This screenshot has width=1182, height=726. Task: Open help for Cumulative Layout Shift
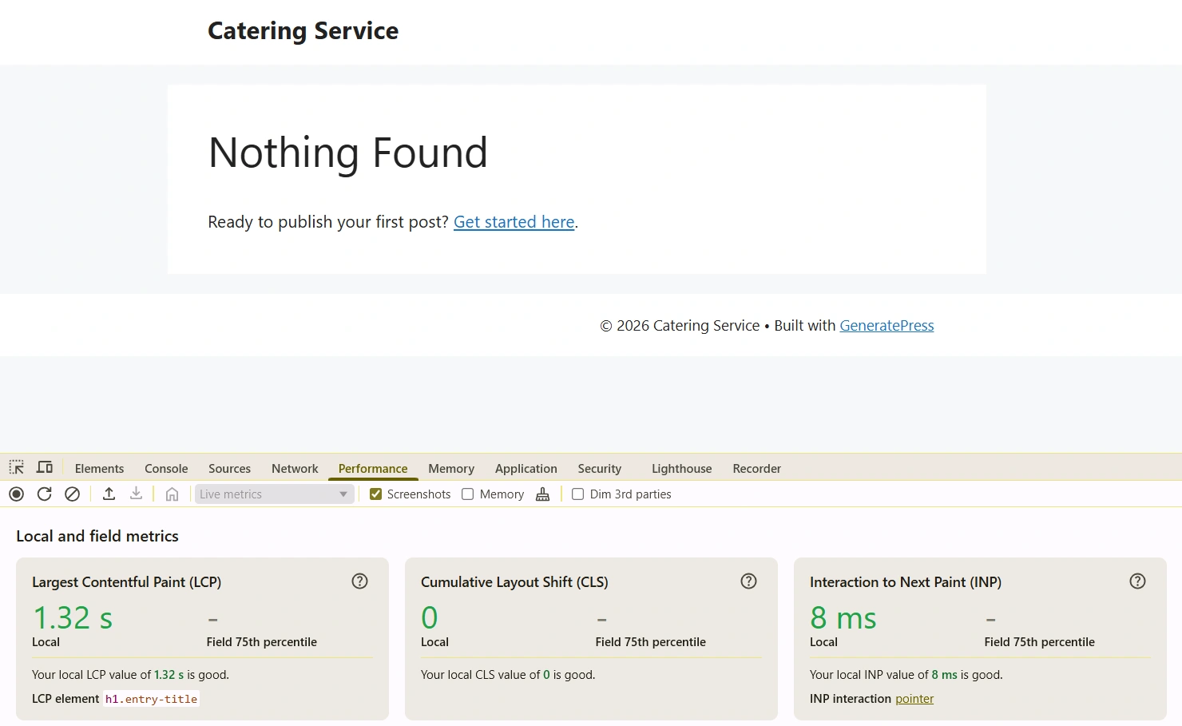click(x=748, y=581)
